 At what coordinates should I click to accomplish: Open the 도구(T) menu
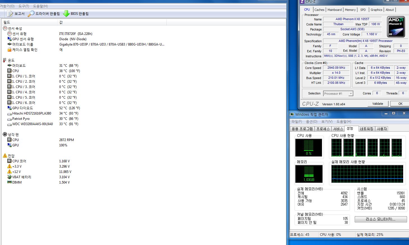pyautogui.click(x=24, y=6)
